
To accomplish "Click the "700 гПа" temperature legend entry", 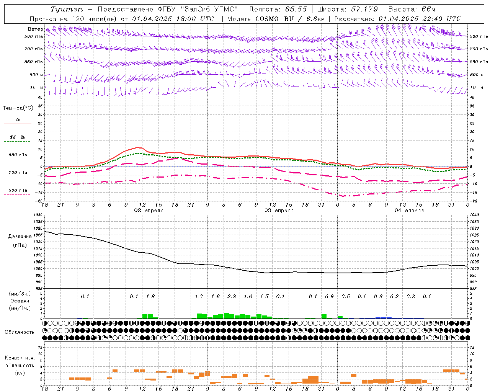I will 18,173.
